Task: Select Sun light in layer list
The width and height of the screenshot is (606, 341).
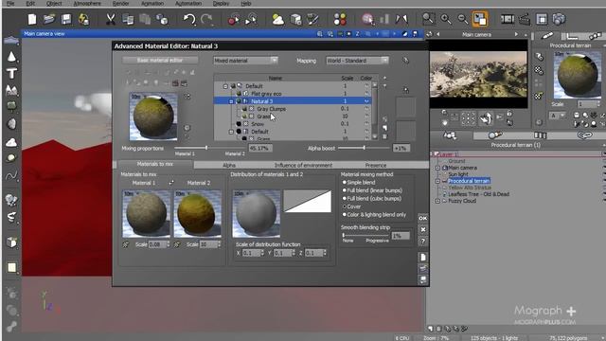Action: pos(458,174)
